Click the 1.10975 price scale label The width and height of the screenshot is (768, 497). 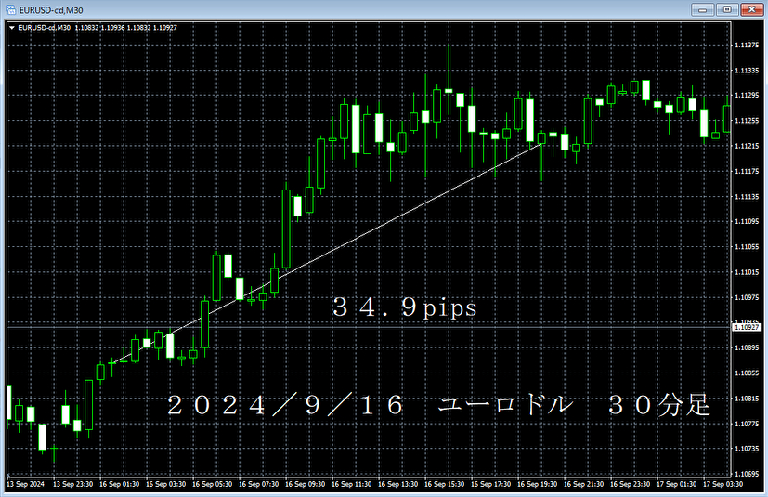pyautogui.click(x=747, y=297)
